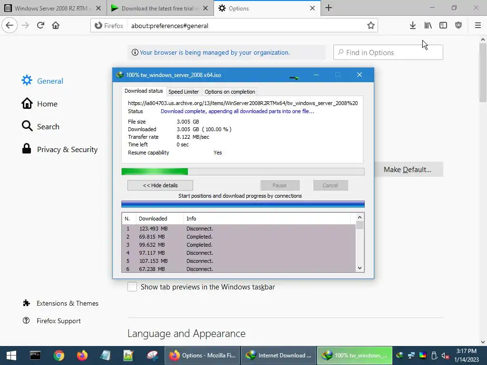Open the taskbar clock showing 3:17 PM
This screenshot has width=487, height=365.
[467, 355]
